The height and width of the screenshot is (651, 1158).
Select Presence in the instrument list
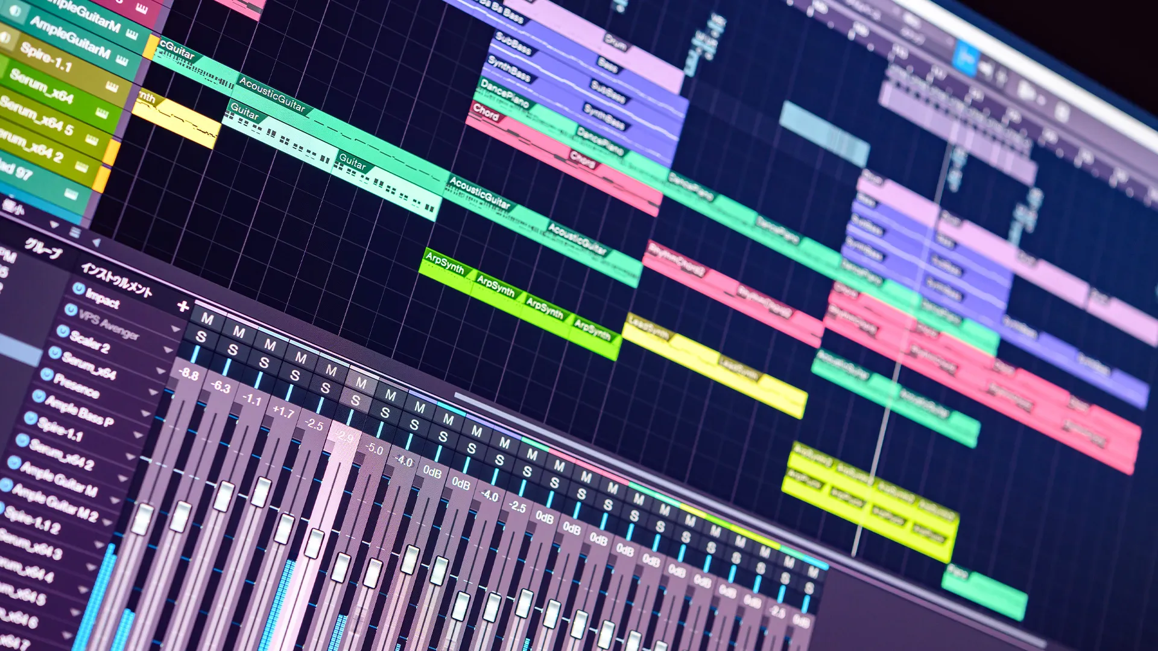click(x=77, y=386)
